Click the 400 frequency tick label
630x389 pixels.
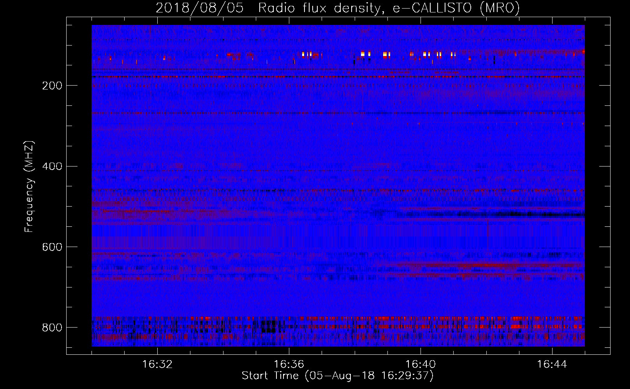click(52, 166)
